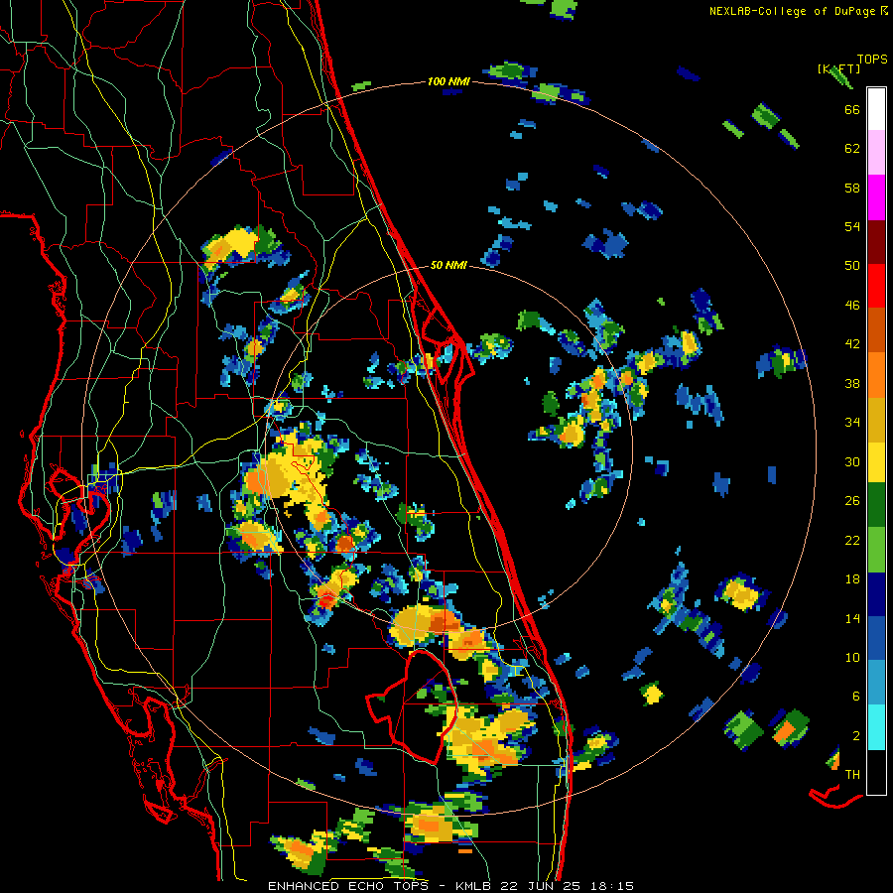The width and height of the screenshot is (893, 893).
Task: Click the 42 value on the legend scale
Action: (852, 343)
